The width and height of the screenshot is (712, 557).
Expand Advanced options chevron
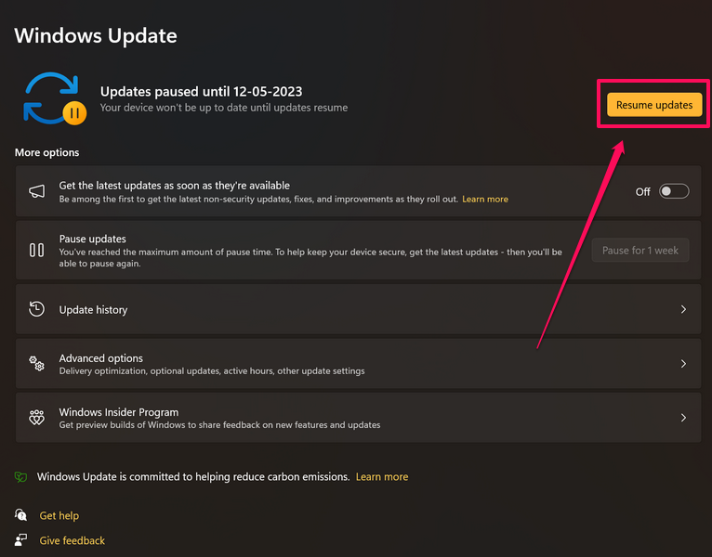(x=683, y=364)
